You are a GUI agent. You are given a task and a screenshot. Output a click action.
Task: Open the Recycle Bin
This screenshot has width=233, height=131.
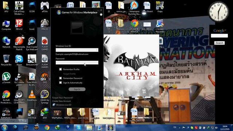[x=6, y=60]
